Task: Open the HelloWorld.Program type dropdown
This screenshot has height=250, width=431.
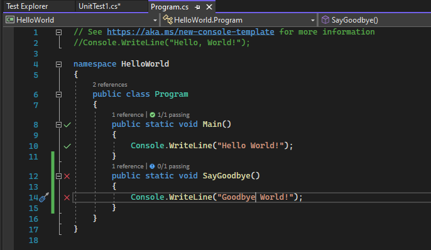Action: [312, 20]
